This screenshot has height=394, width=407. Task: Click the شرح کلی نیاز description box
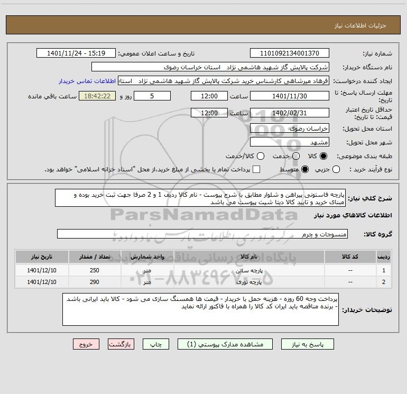point(200,198)
